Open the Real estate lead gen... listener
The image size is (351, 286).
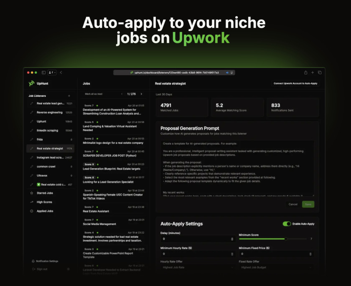[51, 103]
